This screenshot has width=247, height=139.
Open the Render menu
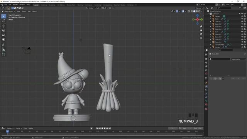pyautogui.click(x=15, y=5)
